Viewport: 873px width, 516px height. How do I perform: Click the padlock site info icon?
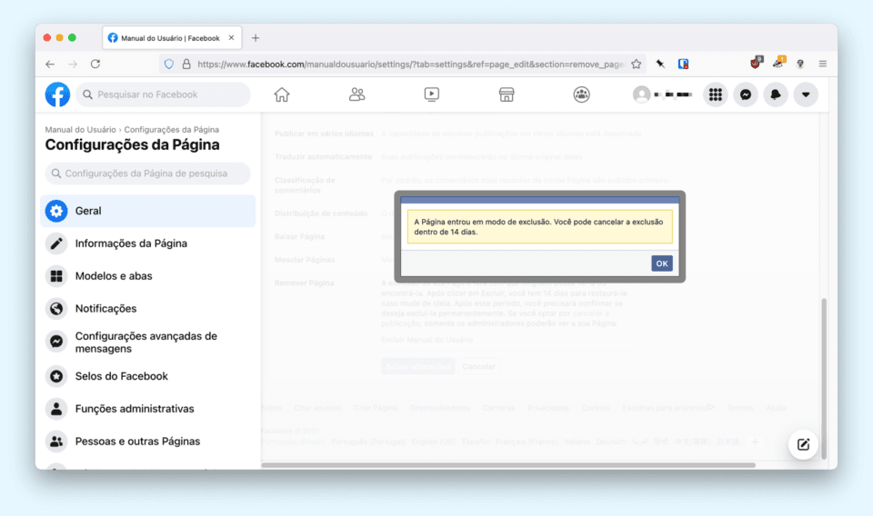tap(186, 64)
